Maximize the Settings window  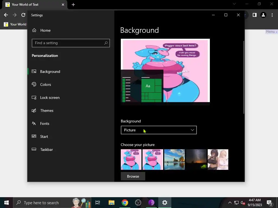[226, 15]
